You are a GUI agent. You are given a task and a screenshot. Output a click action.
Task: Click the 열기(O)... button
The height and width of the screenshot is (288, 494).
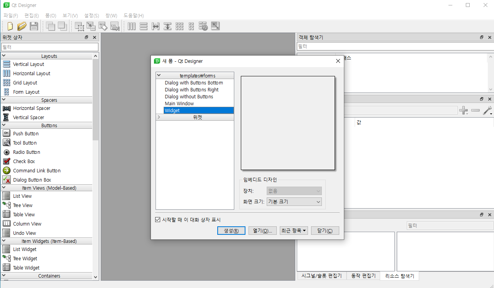[262, 231]
